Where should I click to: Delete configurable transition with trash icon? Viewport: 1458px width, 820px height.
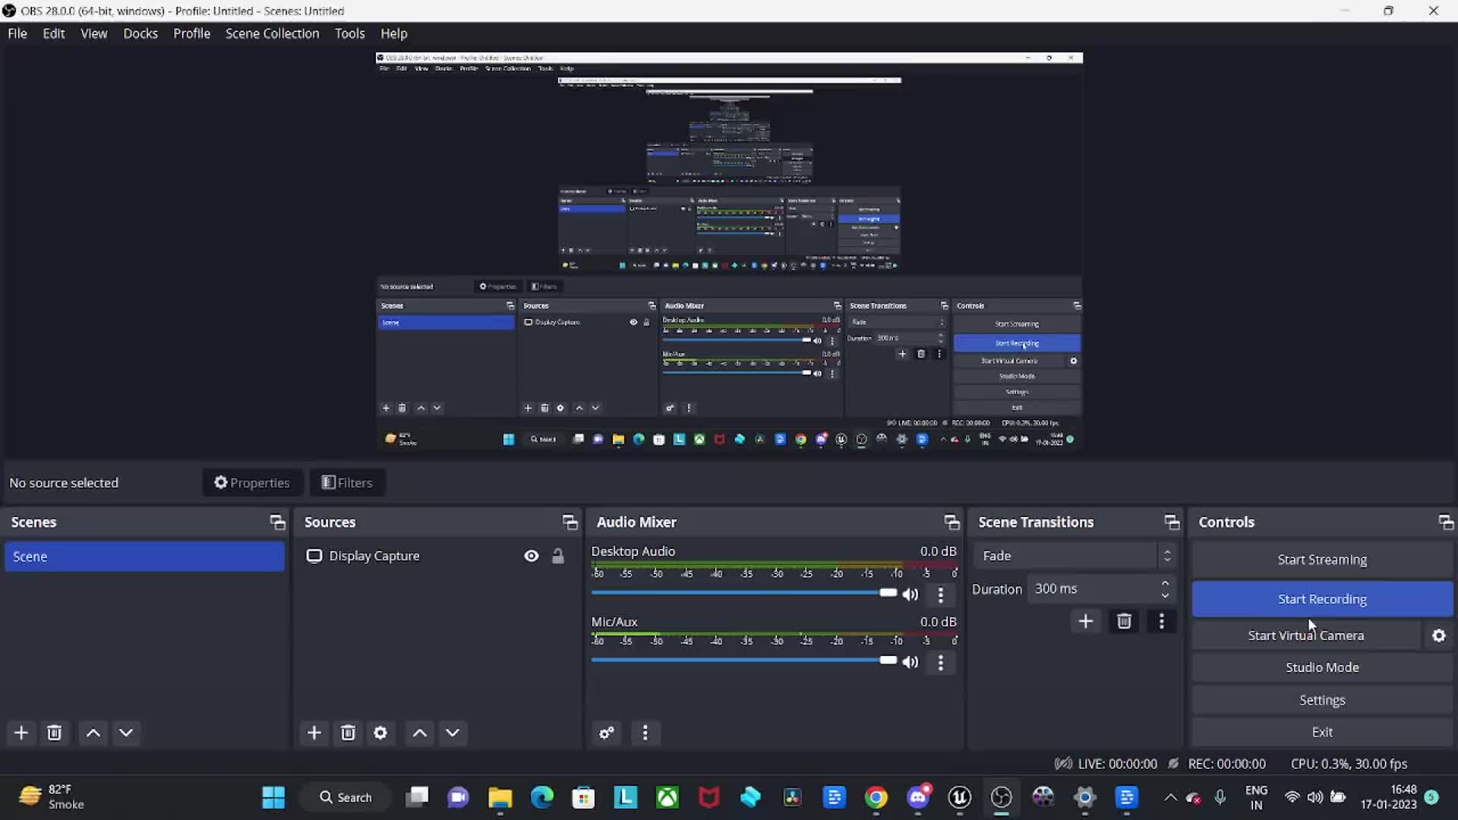pyautogui.click(x=1124, y=622)
